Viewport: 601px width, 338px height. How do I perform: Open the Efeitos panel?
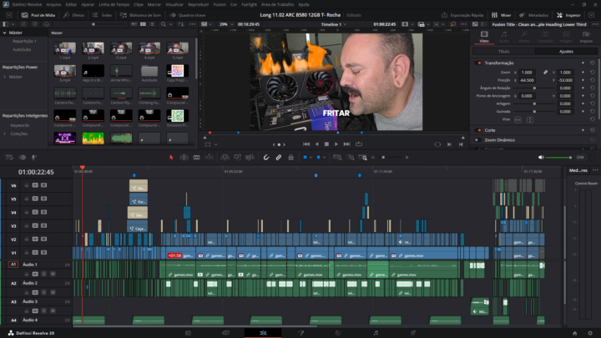(x=75, y=15)
